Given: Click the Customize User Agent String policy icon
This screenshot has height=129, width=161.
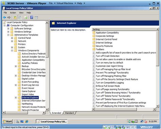Looking at the screenshot, I should coord(94,66).
